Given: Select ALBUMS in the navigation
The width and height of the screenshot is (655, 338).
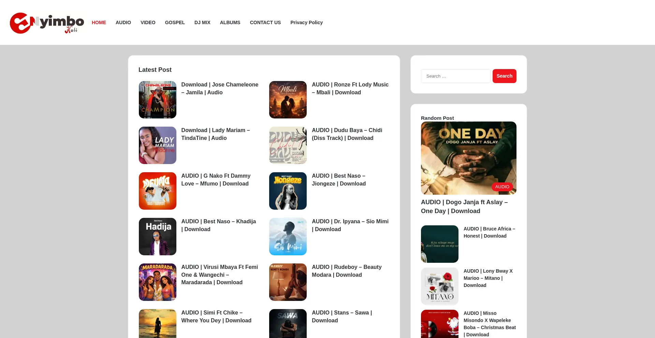Looking at the screenshot, I should pos(230,22).
